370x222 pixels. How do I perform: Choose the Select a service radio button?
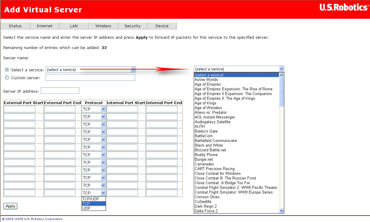[x=7, y=70]
